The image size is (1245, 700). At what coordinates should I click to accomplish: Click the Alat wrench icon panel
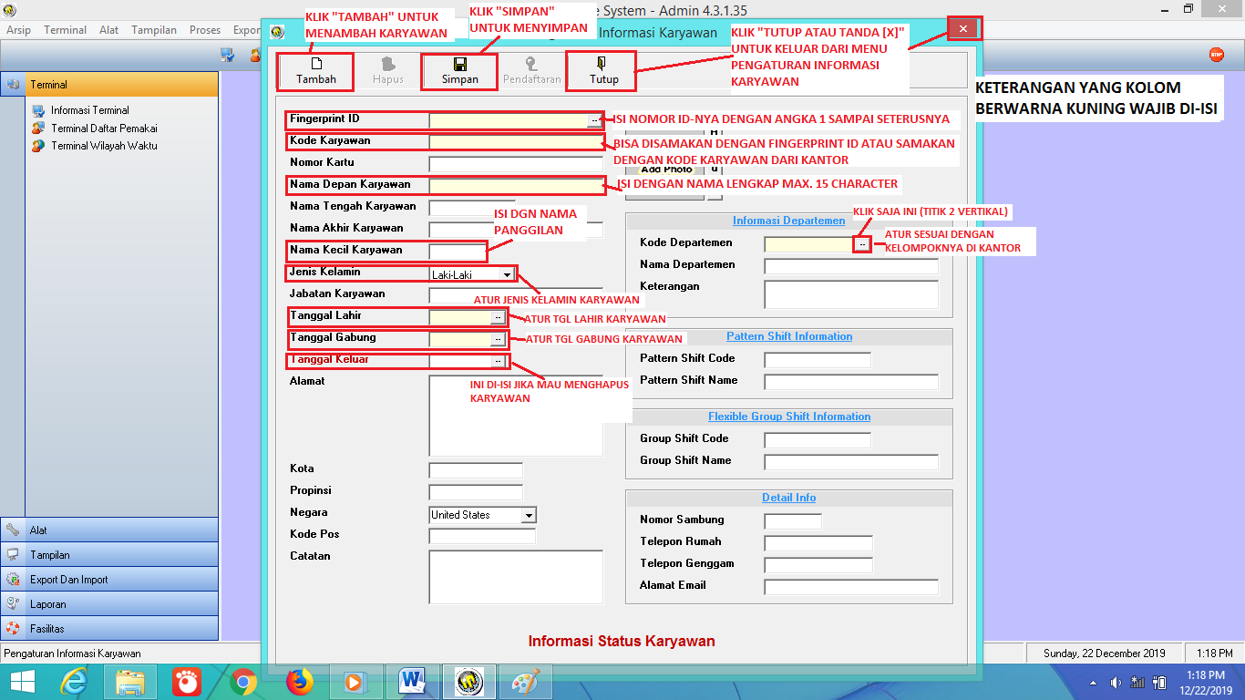point(13,530)
